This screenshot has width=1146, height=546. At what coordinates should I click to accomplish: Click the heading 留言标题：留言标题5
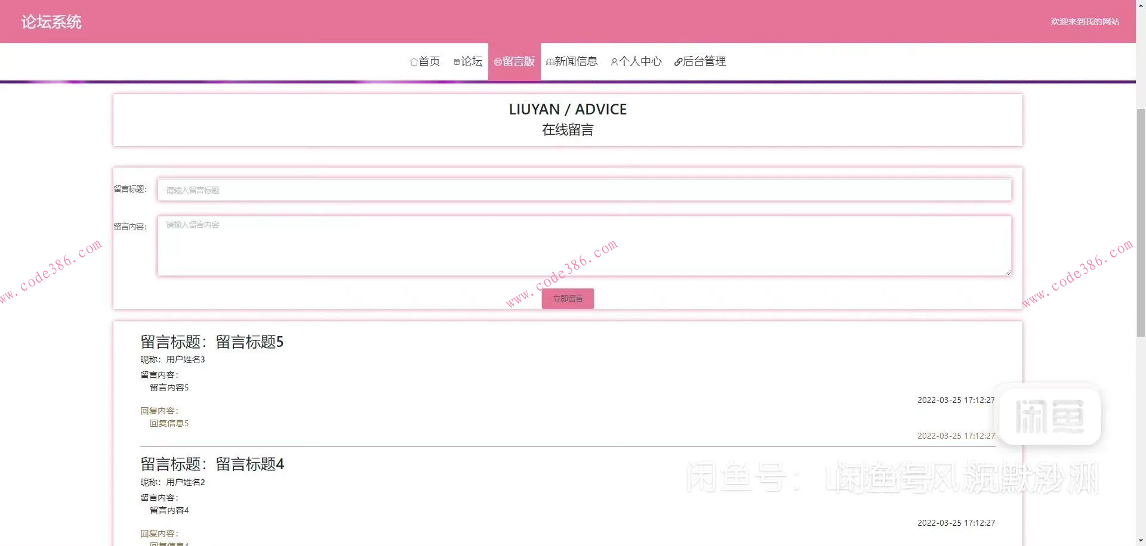(212, 342)
